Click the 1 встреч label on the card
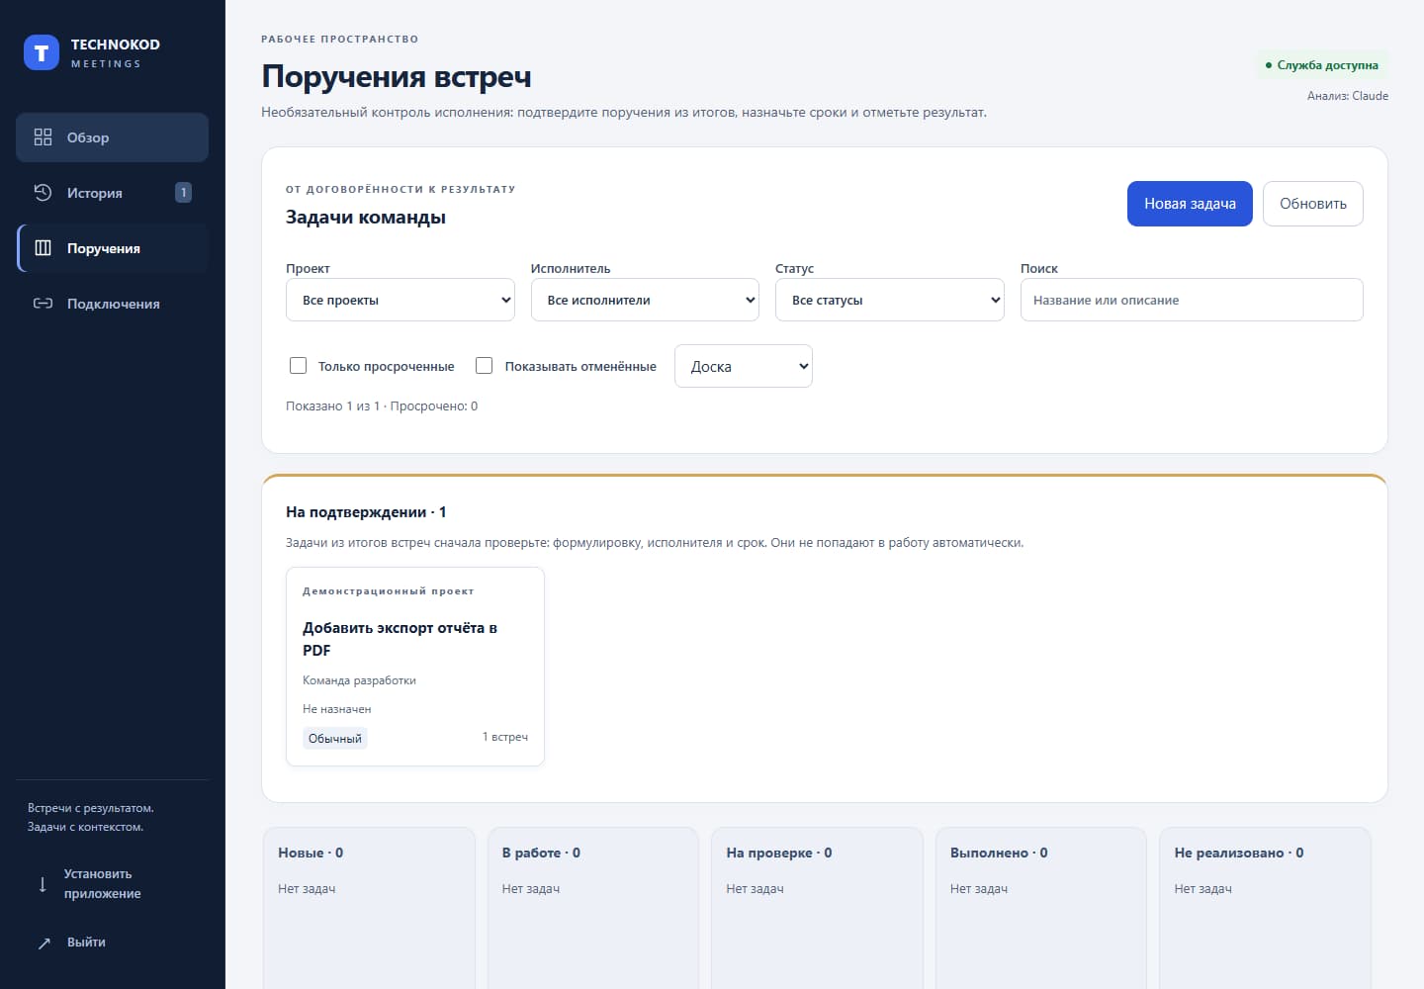 pyautogui.click(x=505, y=737)
